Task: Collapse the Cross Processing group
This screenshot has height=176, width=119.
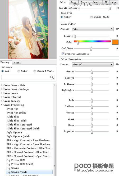Action: click(2, 105)
